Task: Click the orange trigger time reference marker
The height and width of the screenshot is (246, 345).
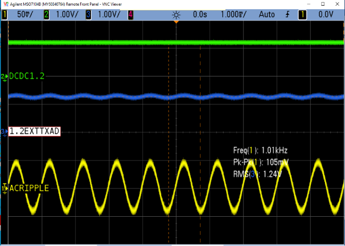Action: point(176,22)
